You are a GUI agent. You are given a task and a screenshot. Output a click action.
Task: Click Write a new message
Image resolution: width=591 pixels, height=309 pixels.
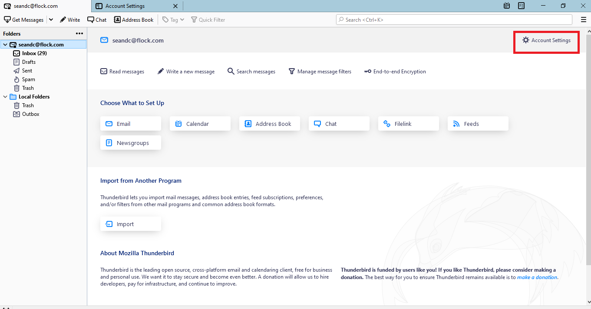click(x=186, y=72)
